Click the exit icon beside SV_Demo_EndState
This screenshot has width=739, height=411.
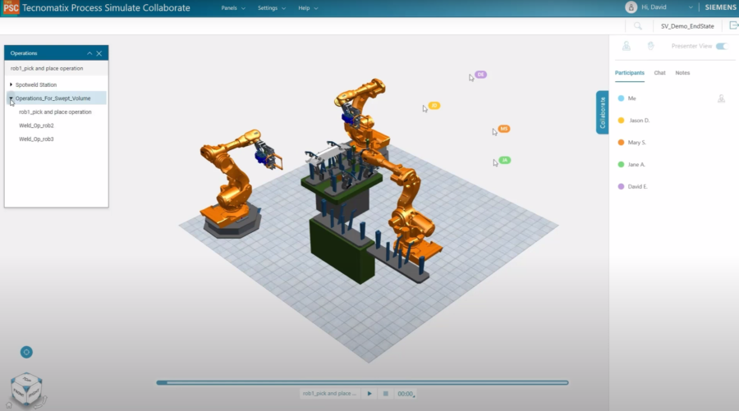(x=733, y=25)
